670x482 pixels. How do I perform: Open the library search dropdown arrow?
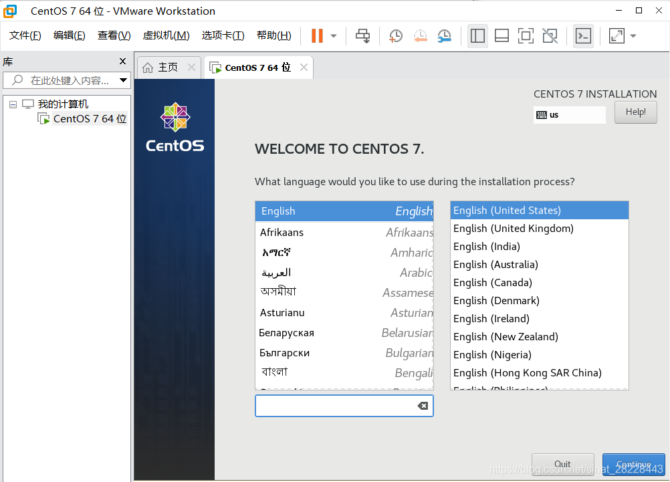click(x=124, y=80)
